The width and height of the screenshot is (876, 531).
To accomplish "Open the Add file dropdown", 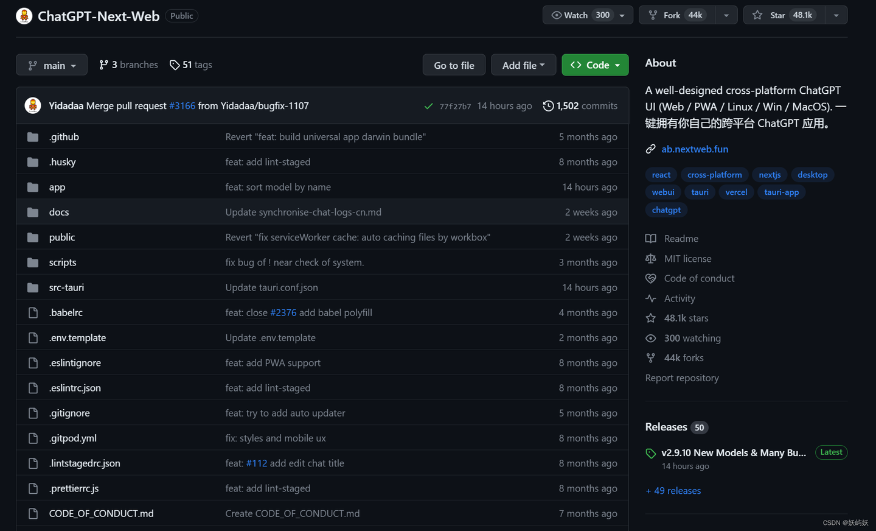I will pyautogui.click(x=524, y=65).
